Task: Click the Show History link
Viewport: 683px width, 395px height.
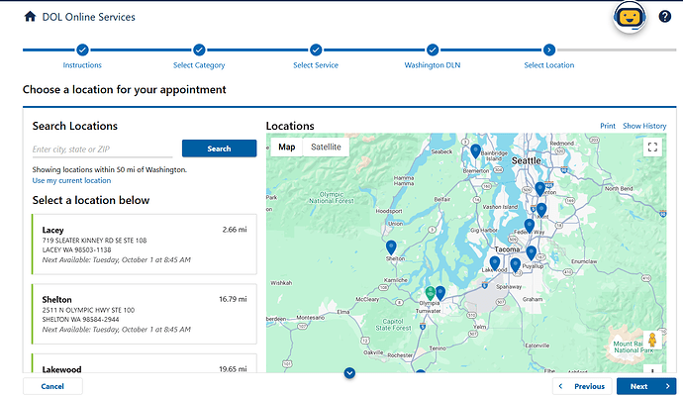Action: pyautogui.click(x=644, y=126)
